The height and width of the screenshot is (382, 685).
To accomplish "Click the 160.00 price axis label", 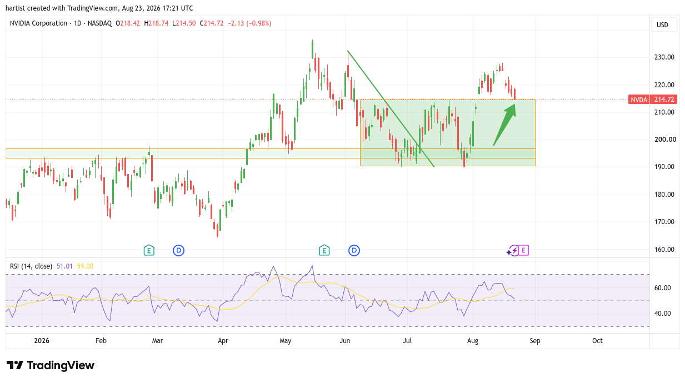I will [x=664, y=250].
